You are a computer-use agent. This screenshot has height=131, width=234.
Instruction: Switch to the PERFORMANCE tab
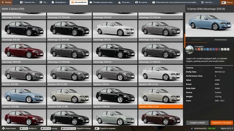221,40
